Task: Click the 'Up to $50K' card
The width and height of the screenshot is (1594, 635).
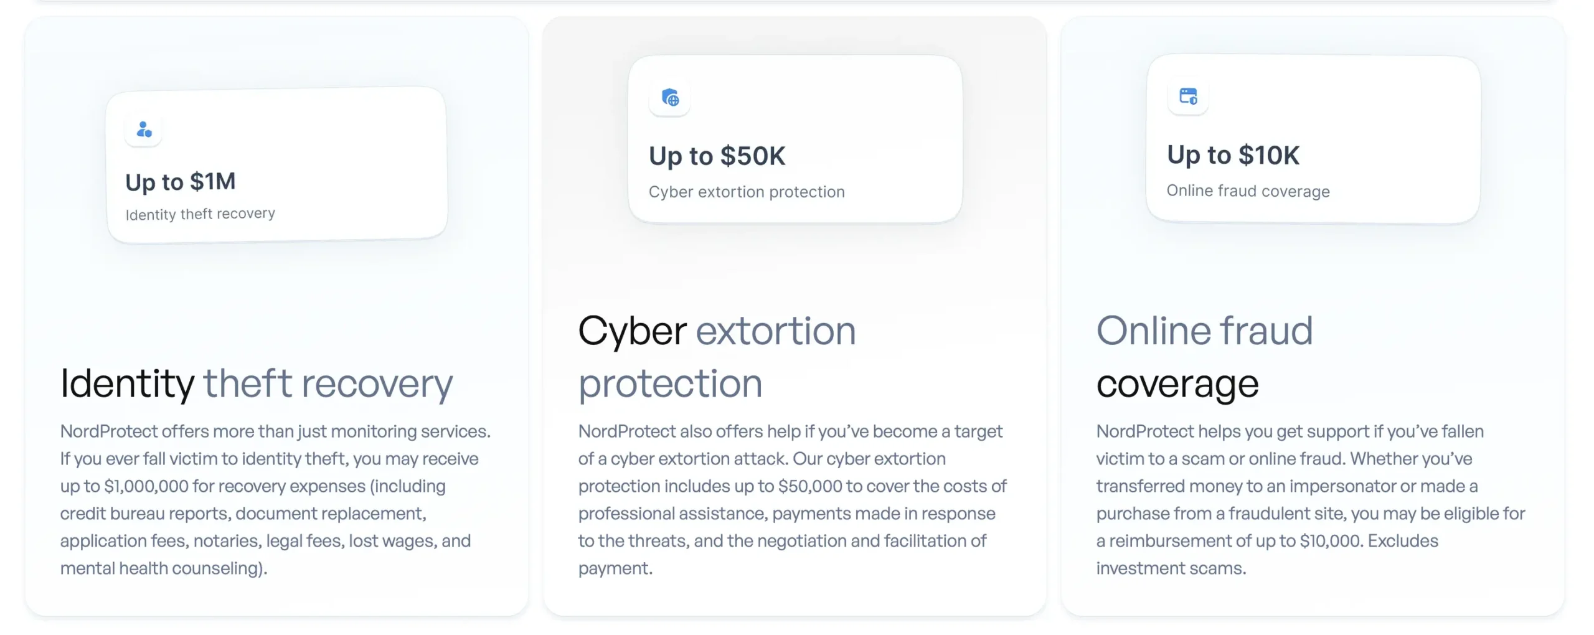Action: (x=795, y=139)
